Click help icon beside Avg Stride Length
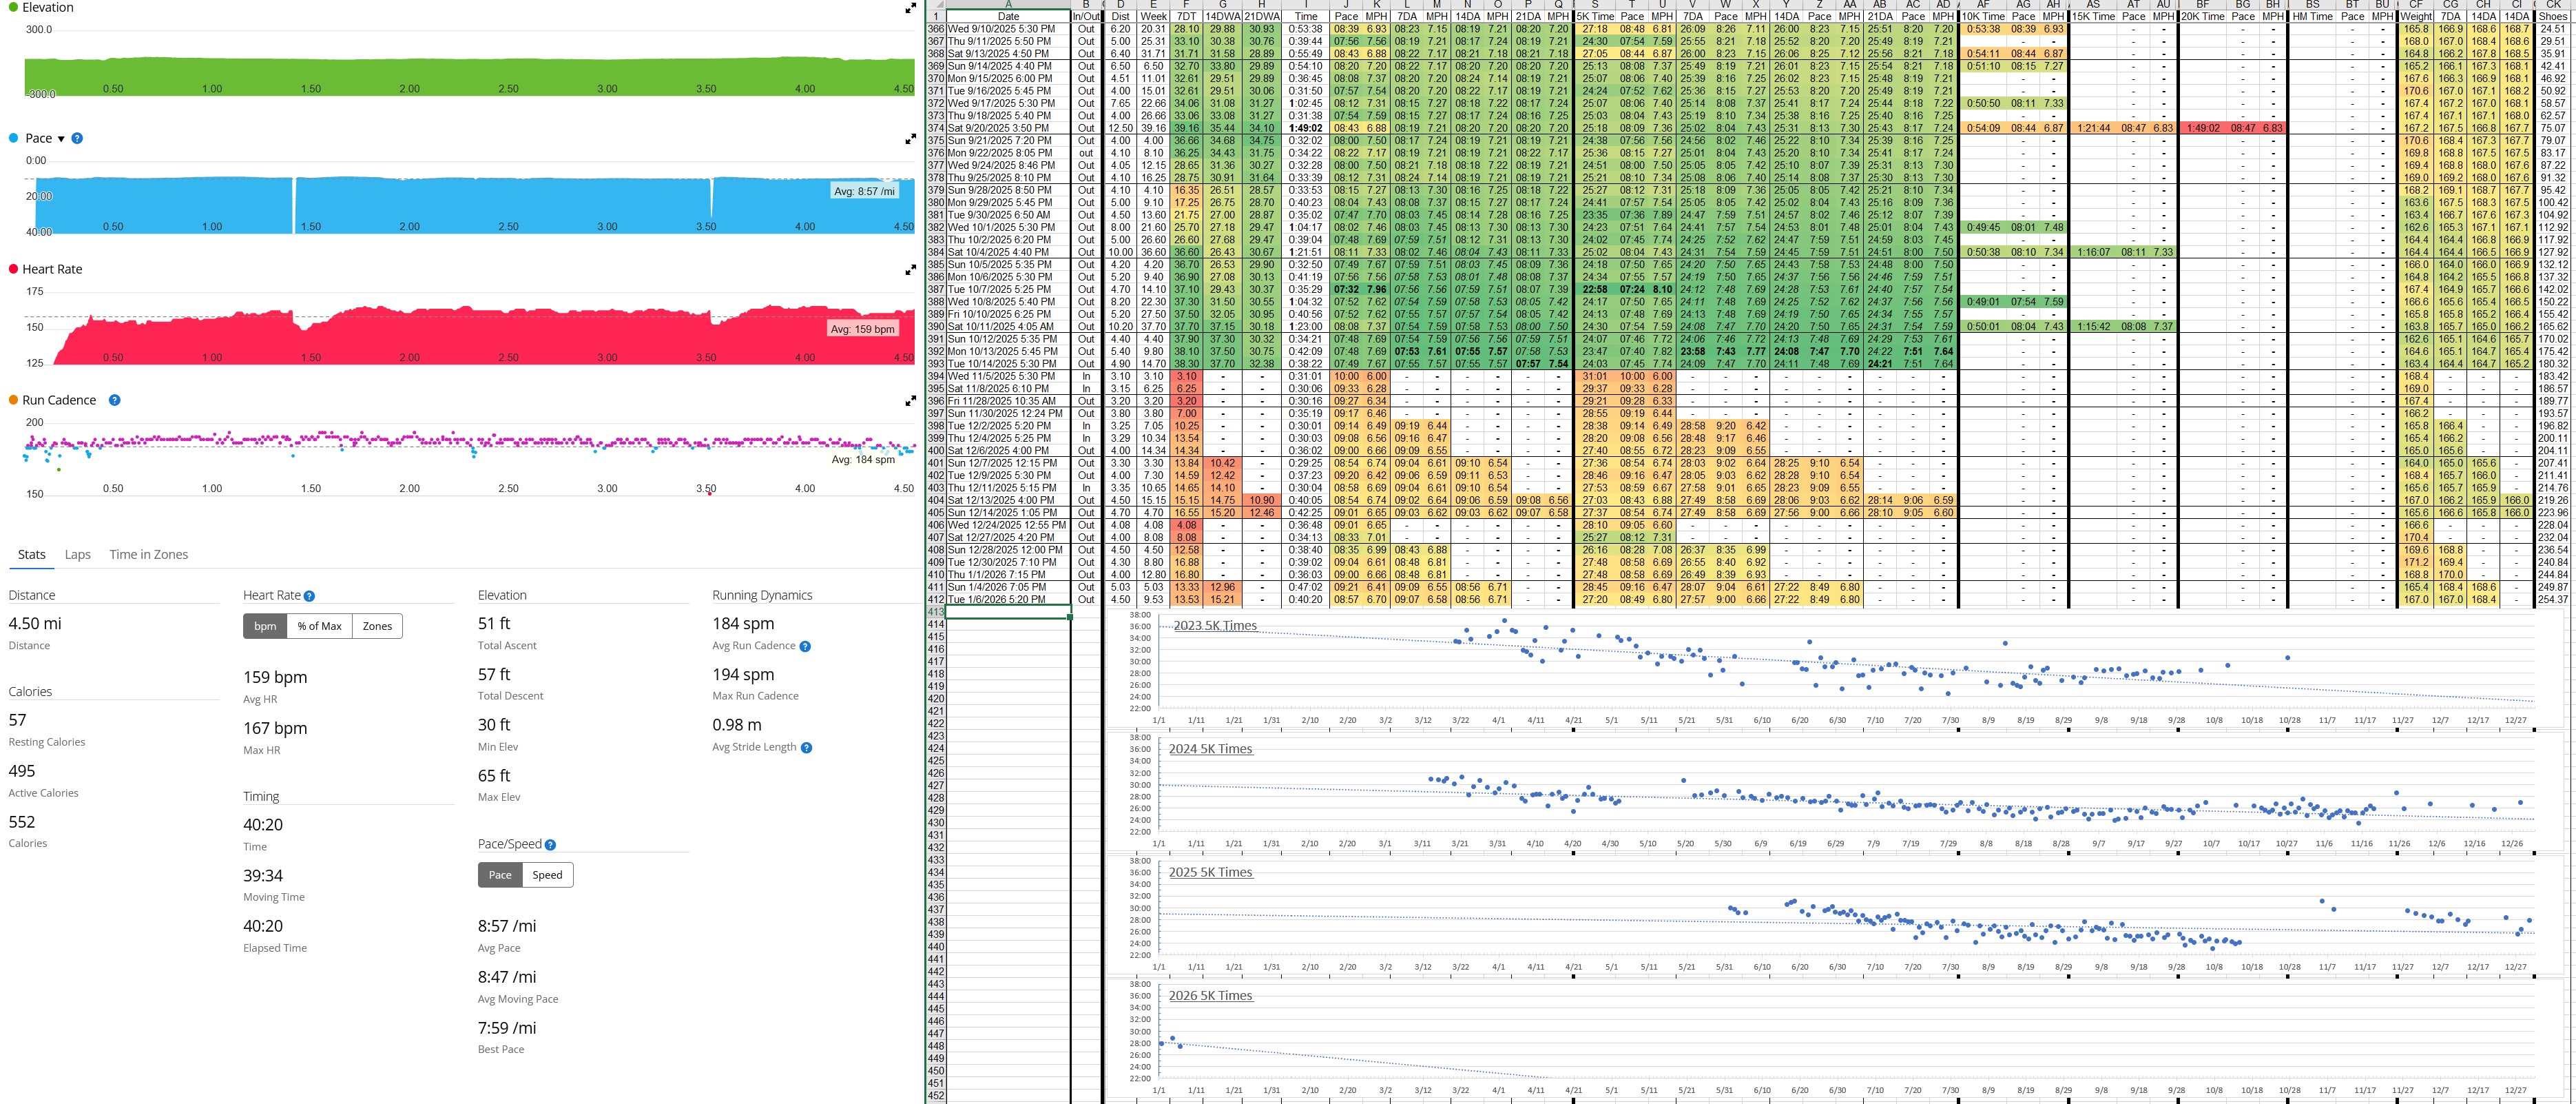The height and width of the screenshot is (1104, 2576). point(806,748)
